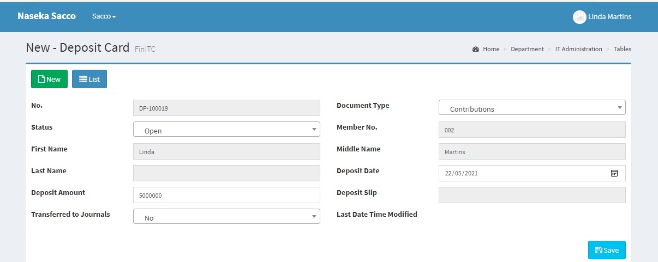Image resolution: width=658 pixels, height=262 pixels.
Task: Open the Status dropdown showing Open
Action: click(226, 130)
